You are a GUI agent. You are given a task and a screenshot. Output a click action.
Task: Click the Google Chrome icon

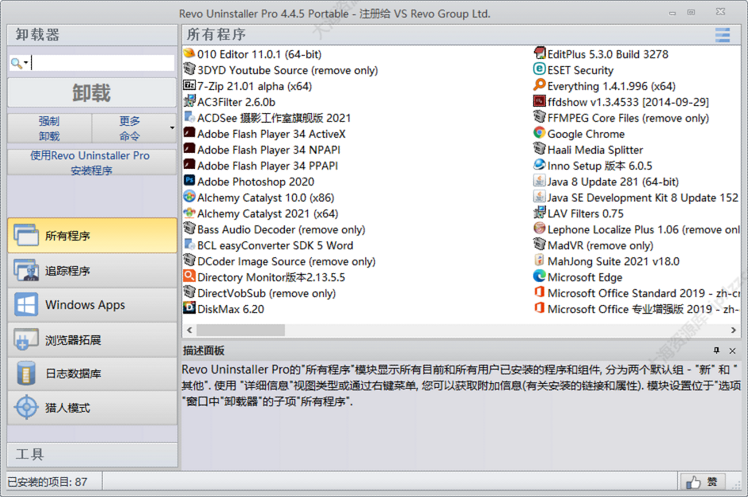click(540, 133)
